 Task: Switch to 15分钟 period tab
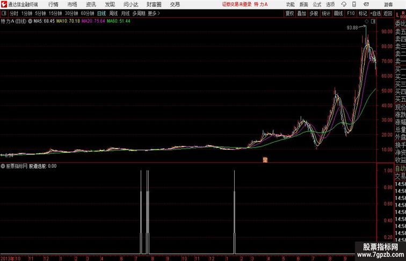tap(55, 13)
